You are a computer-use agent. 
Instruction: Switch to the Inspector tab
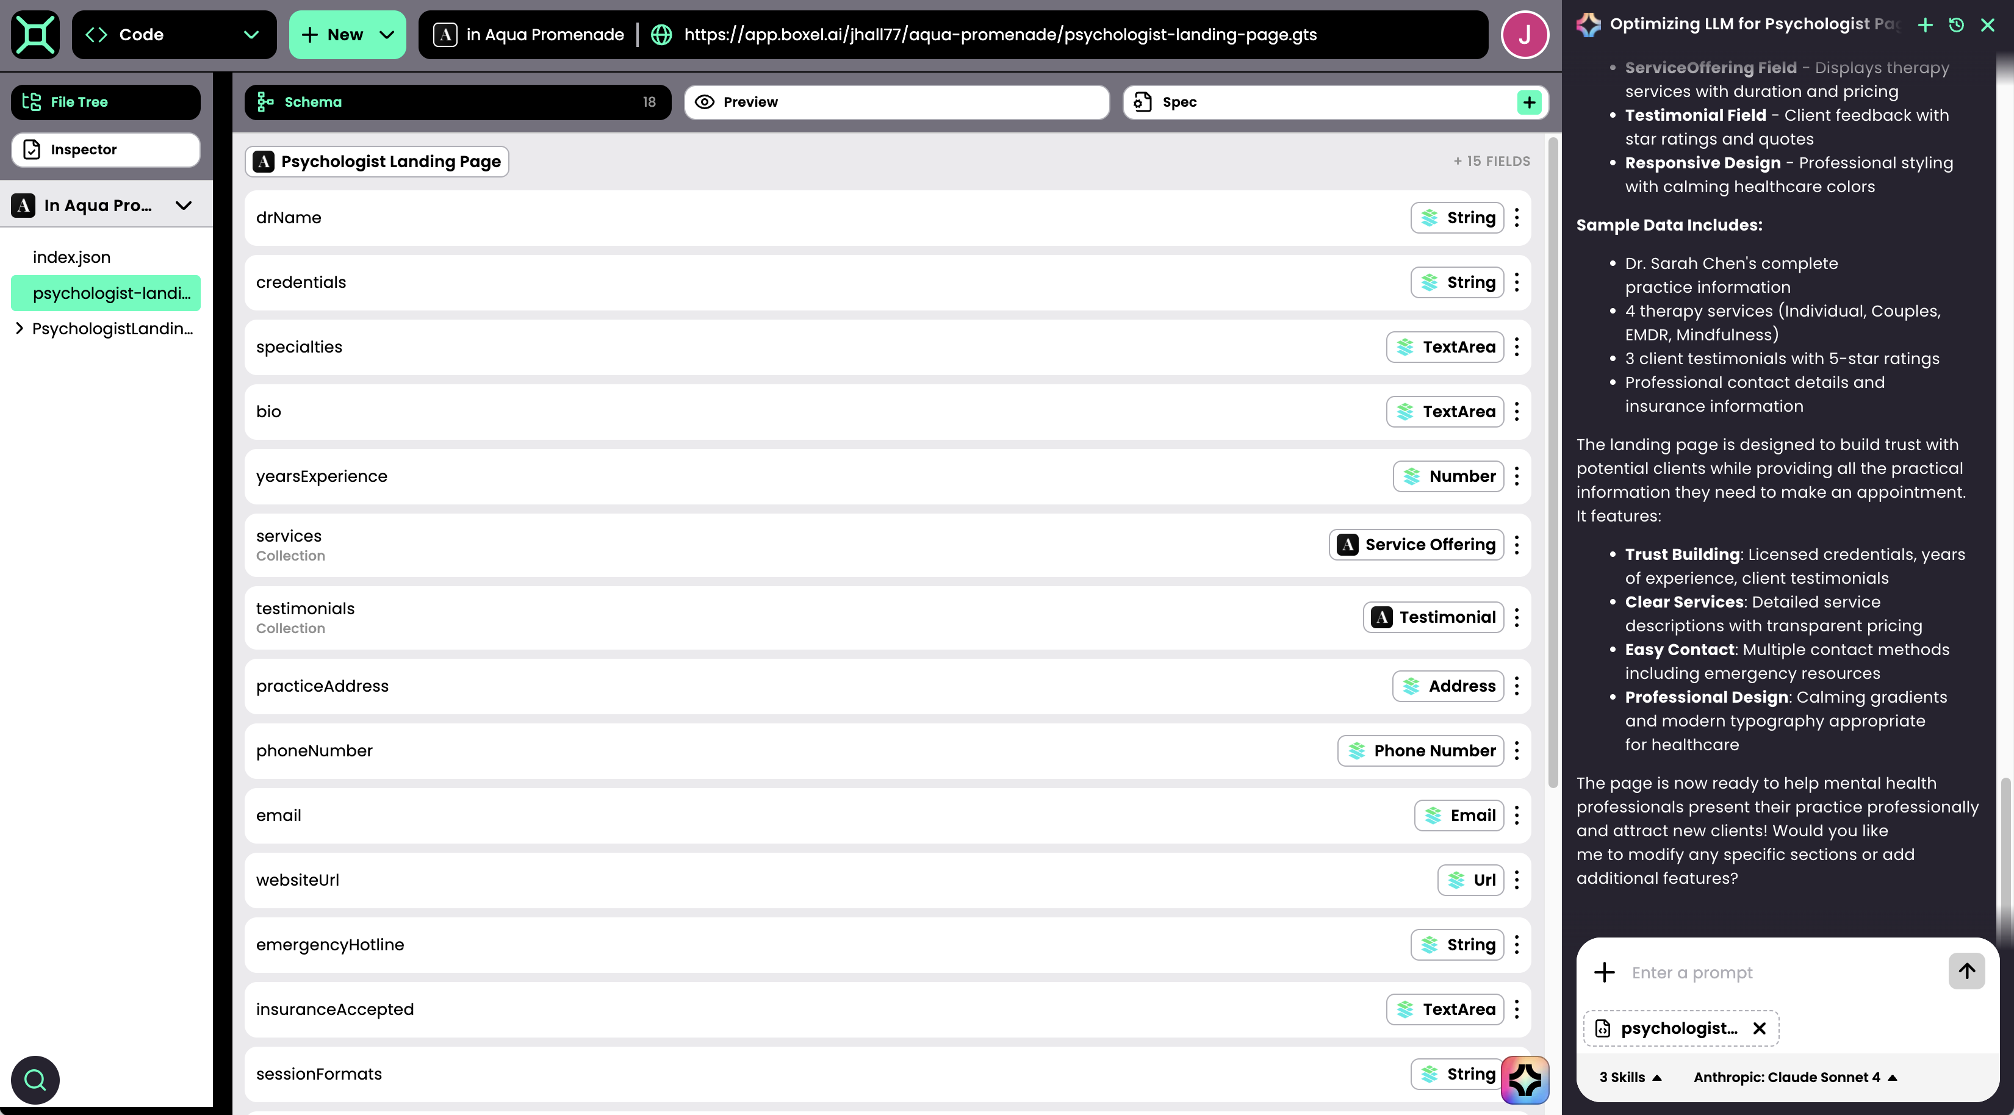pos(106,149)
